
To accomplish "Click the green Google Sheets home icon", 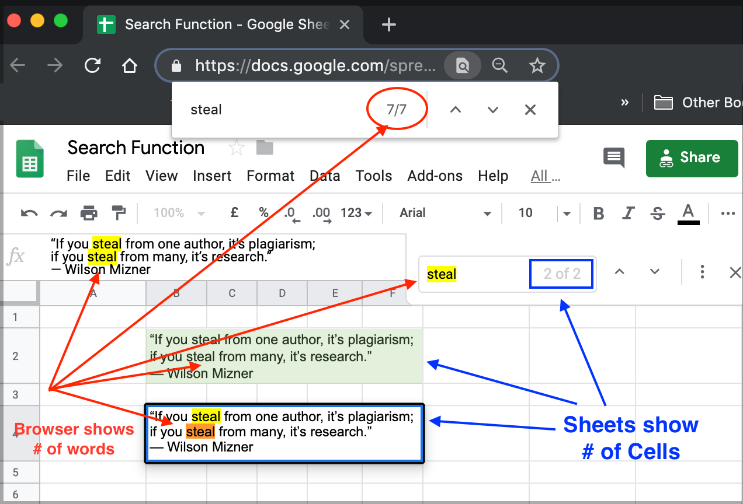I will [30, 157].
